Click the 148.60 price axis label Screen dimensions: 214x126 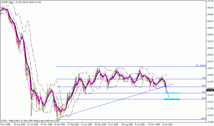click(x=210, y=48)
